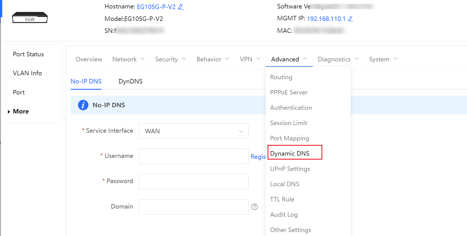The image size is (467, 236).
Task: Click the blue info icon beside No-IP DNS
Action: [x=83, y=105]
